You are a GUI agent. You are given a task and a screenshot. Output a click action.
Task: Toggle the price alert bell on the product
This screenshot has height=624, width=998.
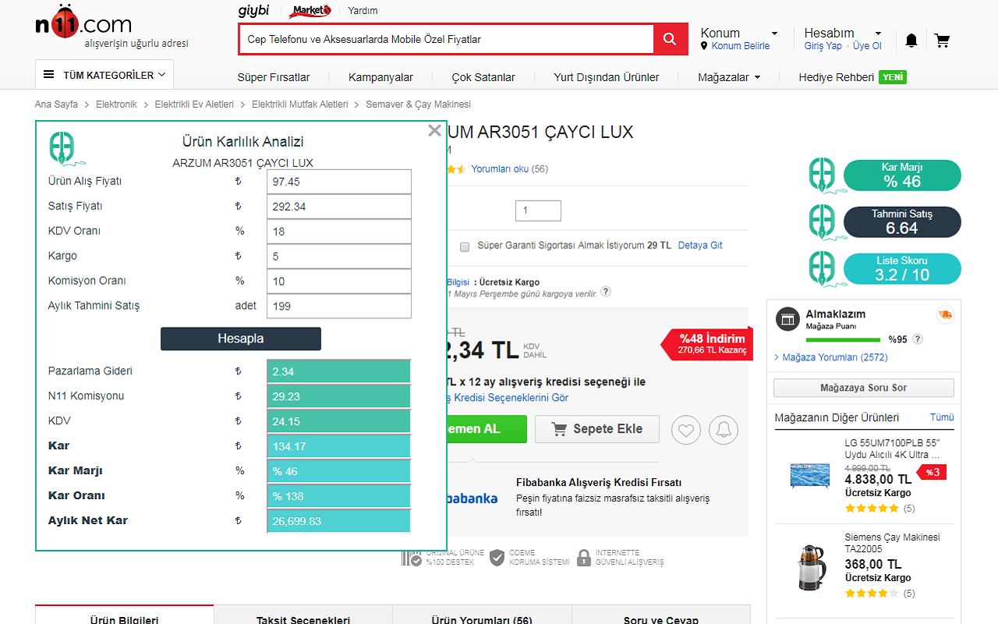[x=723, y=429]
